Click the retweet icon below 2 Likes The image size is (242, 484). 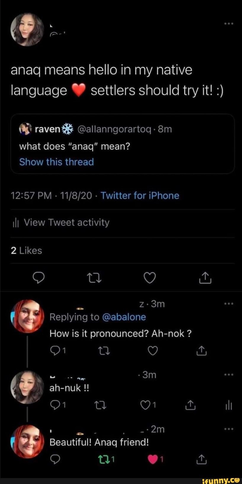point(94,277)
